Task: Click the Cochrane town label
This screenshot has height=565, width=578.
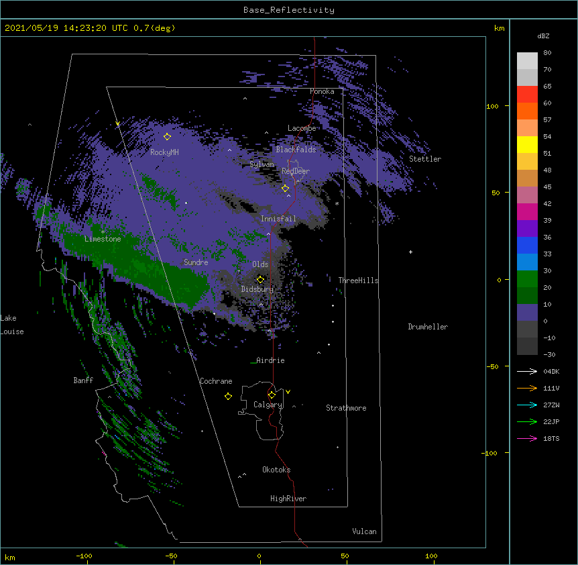Action: (x=216, y=381)
